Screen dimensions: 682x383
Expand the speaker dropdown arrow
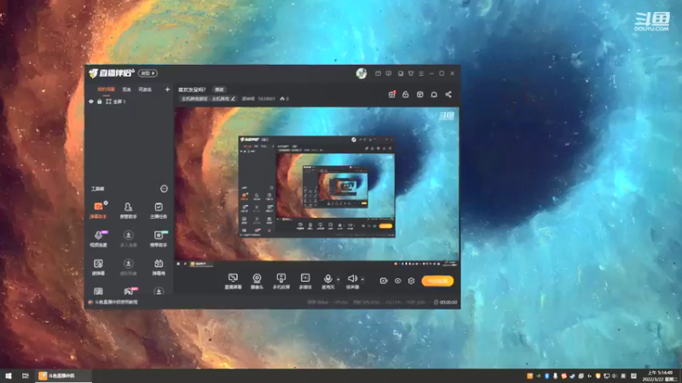363,280
